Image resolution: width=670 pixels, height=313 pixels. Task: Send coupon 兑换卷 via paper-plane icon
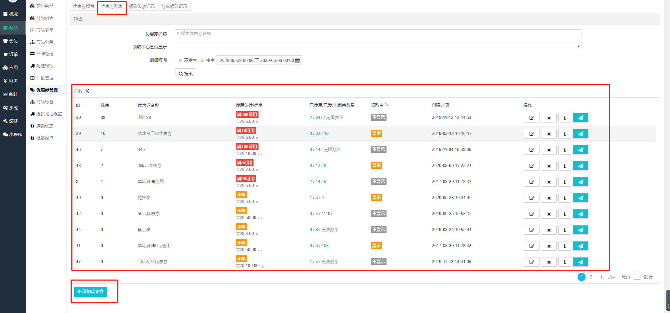(x=581, y=198)
